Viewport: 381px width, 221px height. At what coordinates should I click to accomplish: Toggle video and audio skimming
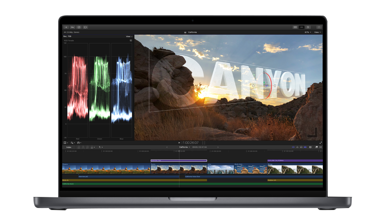293,147
